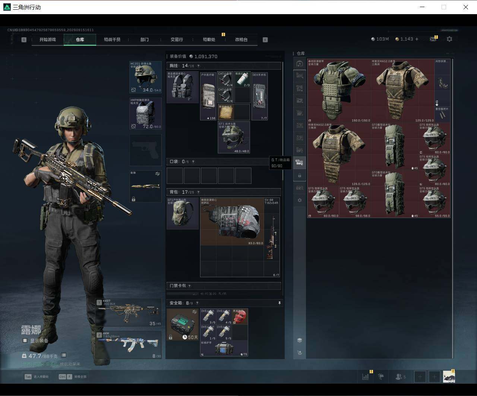477x396 pixels.
Task: Select the body armor with 150.0/150.0 durability
Action: click(x=339, y=91)
